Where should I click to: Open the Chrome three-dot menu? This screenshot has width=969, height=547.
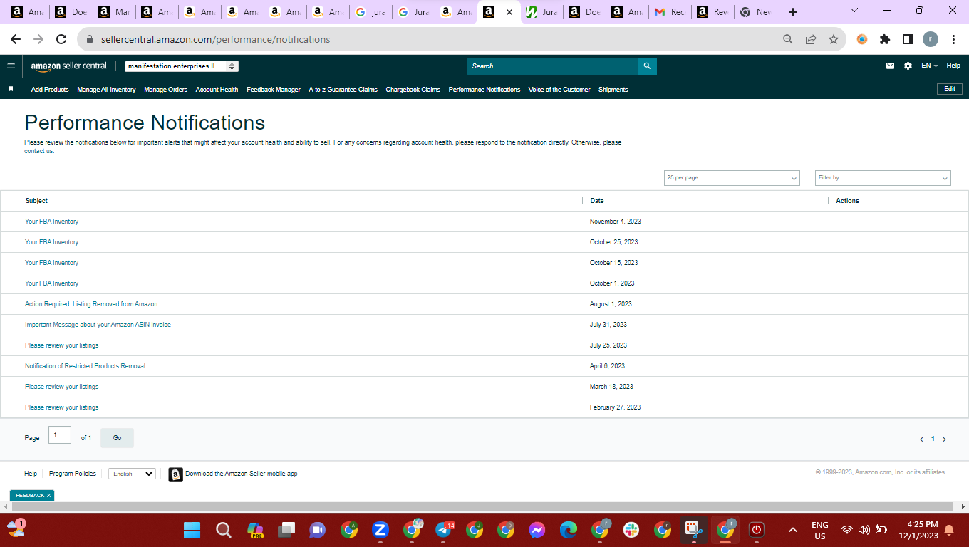(953, 40)
